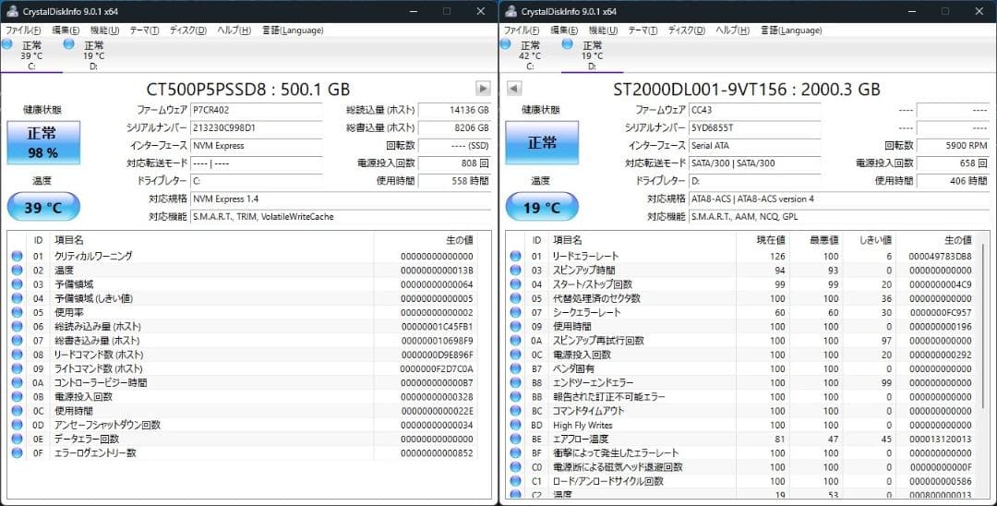Click 回転数 value 5900 RPM
Viewport: 997px width, 506px height.
(x=953, y=146)
